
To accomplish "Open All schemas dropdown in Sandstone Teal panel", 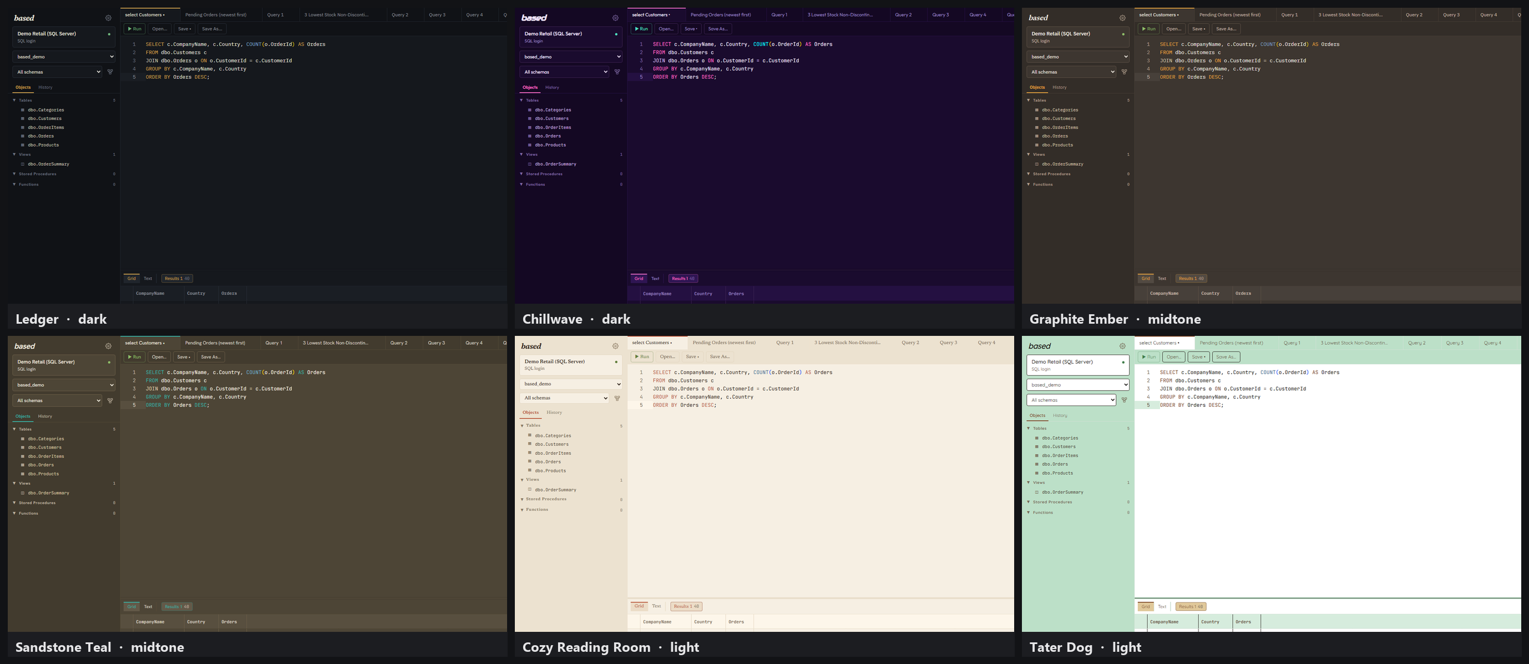I will point(57,401).
